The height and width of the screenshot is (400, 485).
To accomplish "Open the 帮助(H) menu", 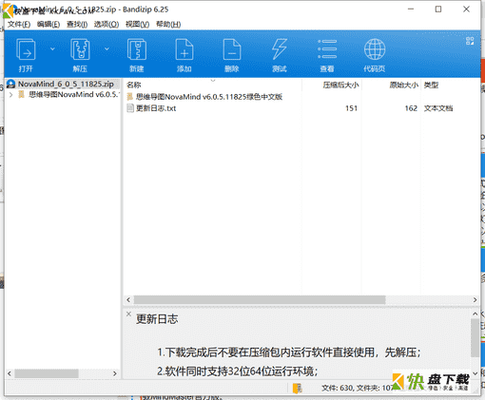I will [168, 25].
